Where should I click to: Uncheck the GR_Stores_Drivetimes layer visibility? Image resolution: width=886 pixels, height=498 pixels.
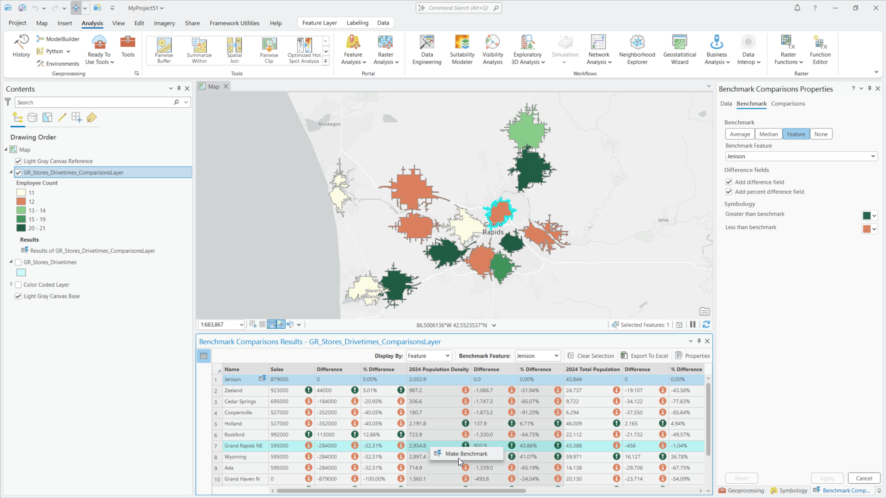tap(18, 262)
